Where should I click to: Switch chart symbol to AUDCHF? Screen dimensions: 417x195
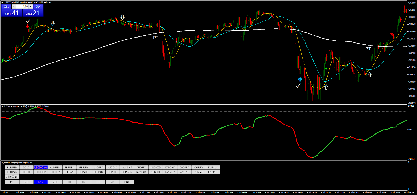127,167
